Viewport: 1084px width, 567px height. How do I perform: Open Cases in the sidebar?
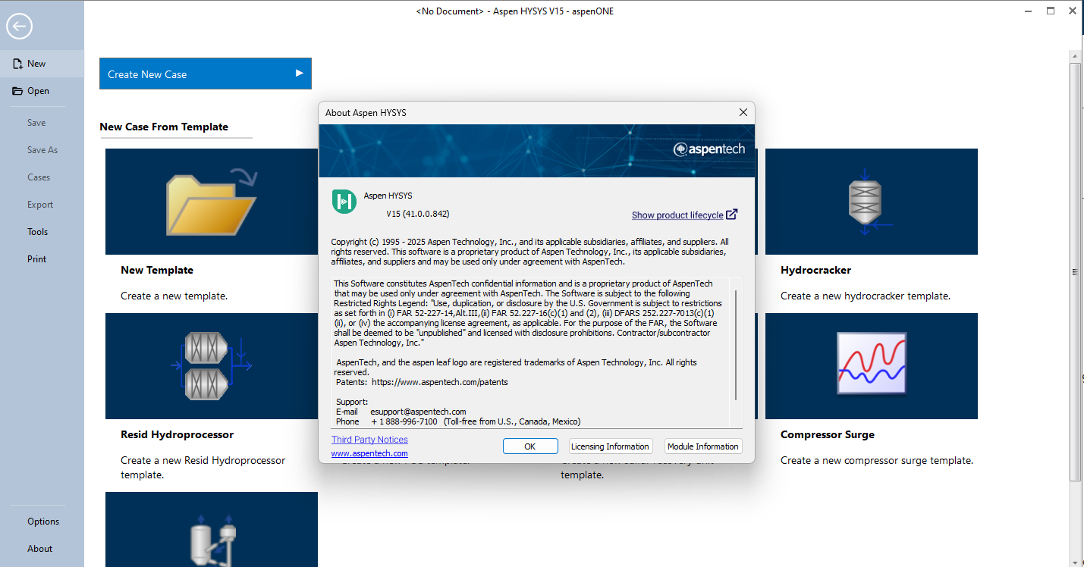point(39,177)
